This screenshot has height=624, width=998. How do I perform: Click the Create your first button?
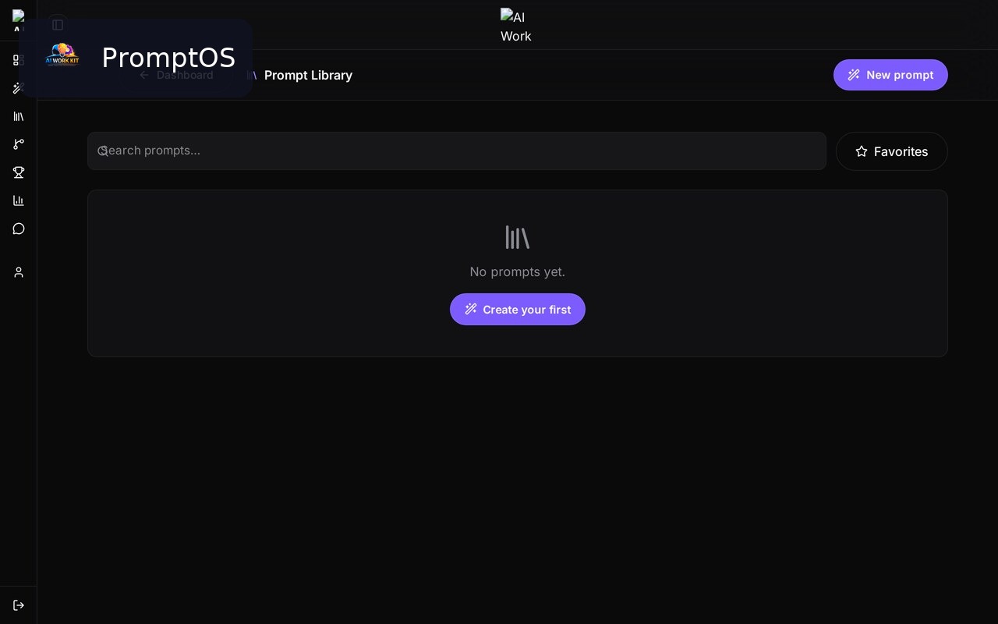point(518,310)
